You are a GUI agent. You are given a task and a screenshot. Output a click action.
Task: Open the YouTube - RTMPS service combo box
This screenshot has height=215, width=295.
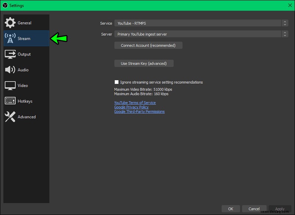(x=201, y=23)
